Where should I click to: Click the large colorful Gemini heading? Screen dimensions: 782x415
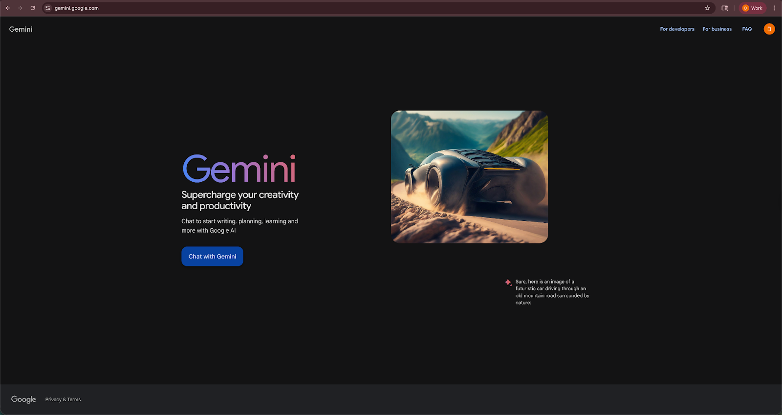[239, 169]
